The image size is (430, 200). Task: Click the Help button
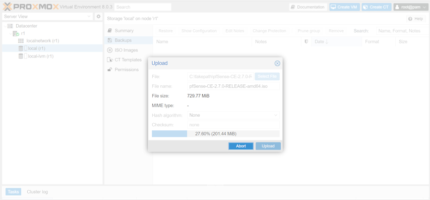[x=416, y=19]
